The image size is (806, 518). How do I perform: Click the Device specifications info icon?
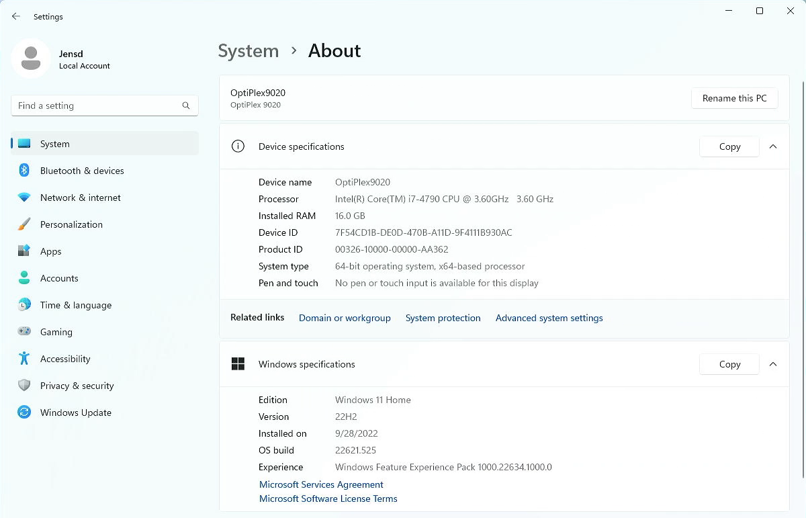pos(238,146)
